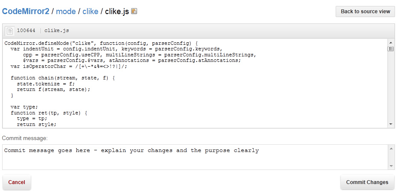Click the commit message scroll up arrow
Image resolution: width=398 pixels, height=196 pixels.
[391, 148]
